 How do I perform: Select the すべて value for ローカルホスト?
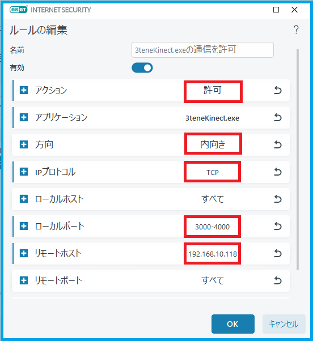[213, 199]
